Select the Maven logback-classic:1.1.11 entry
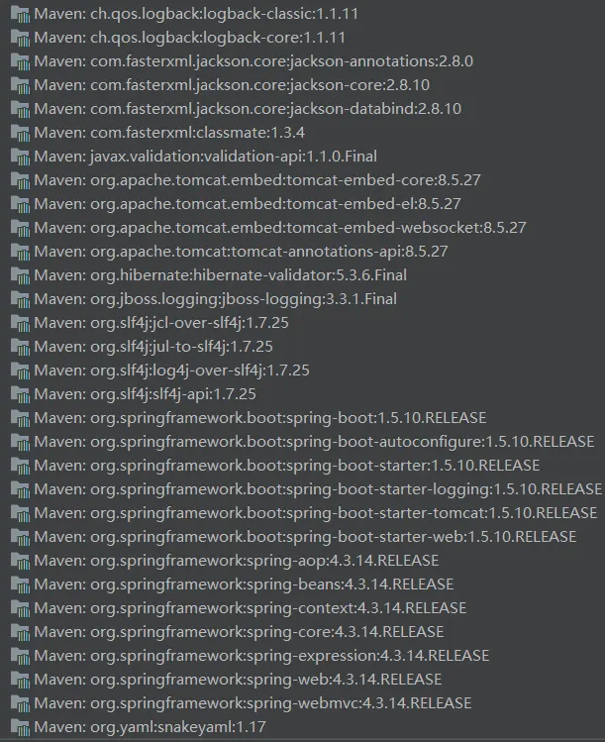This screenshot has width=605, height=742. pos(196,14)
